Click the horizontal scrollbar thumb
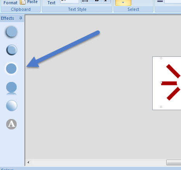The width and height of the screenshot is (181, 170). click(174, 163)
